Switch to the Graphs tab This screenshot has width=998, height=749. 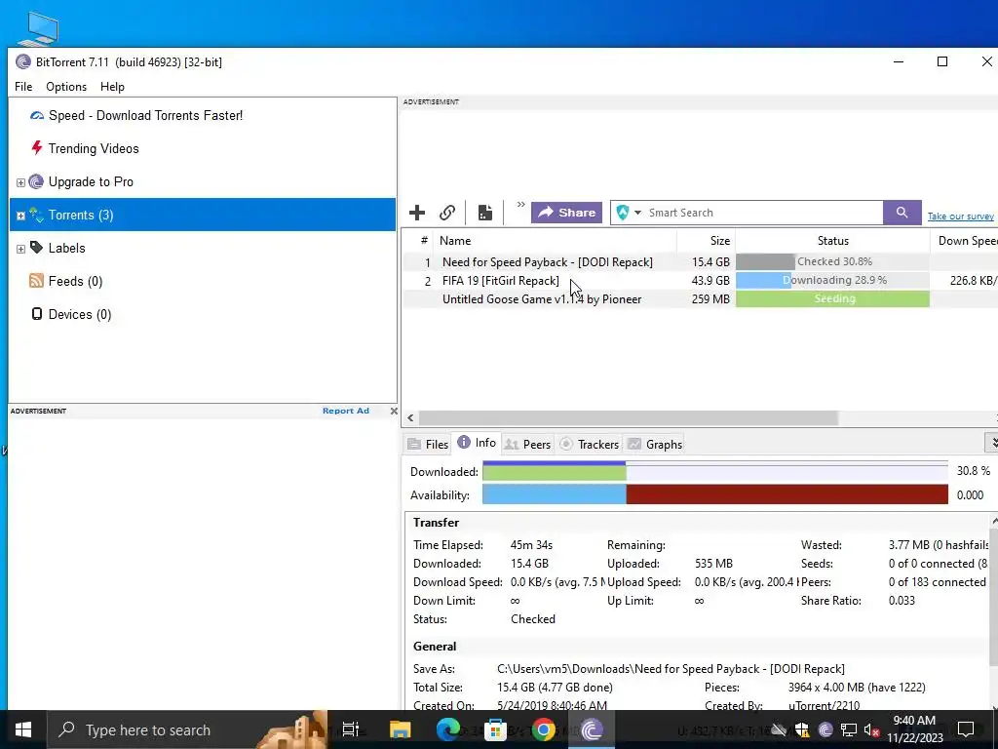click(655, 445)
